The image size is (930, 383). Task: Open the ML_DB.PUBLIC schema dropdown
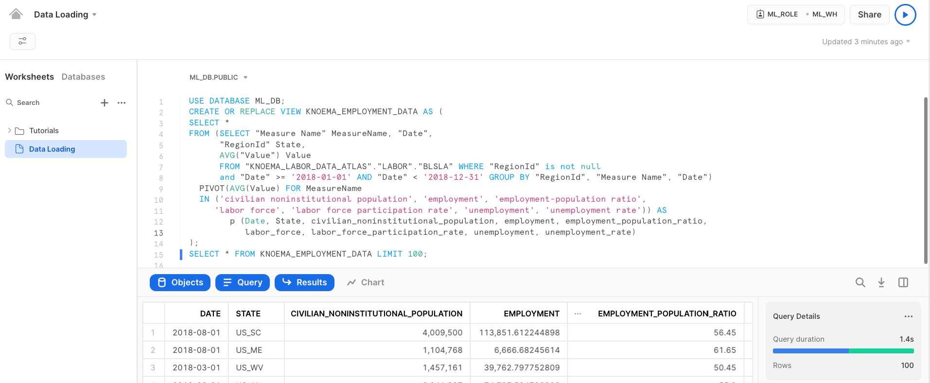coord(218,77)
